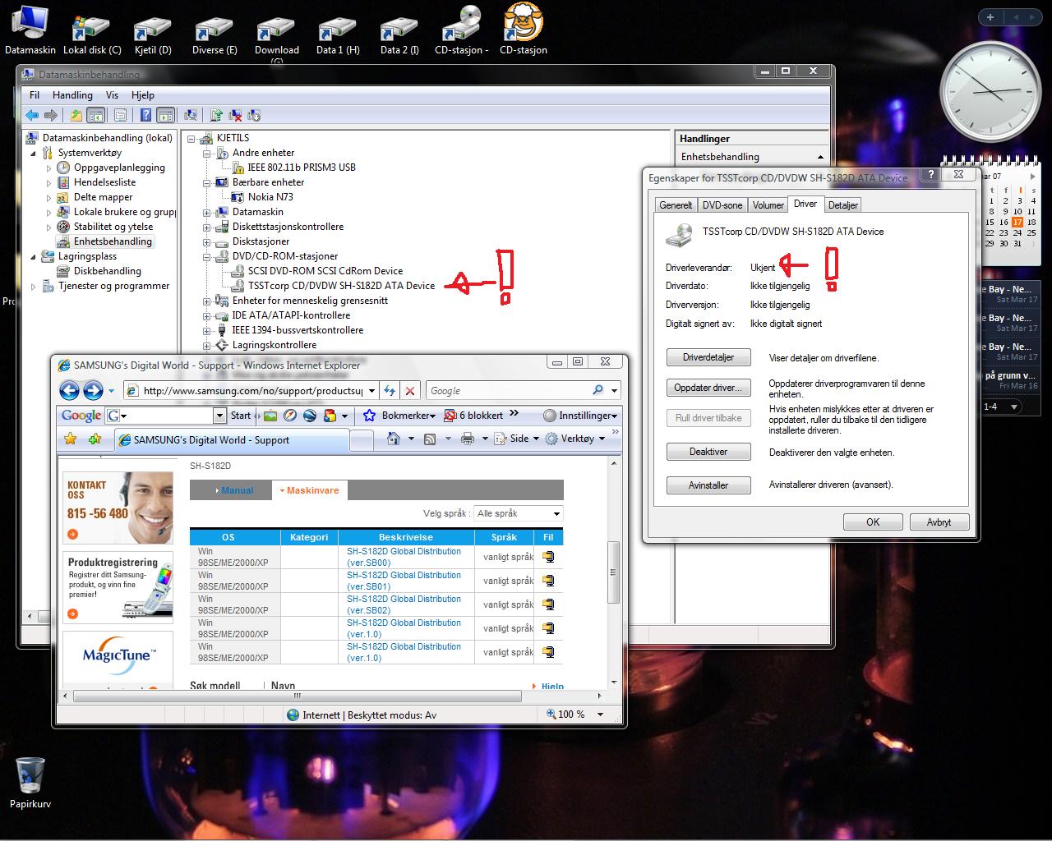The image size is (1052, 841).
Task: Open the Kjetil (D) drive shortcut
Action: (153, 34)
